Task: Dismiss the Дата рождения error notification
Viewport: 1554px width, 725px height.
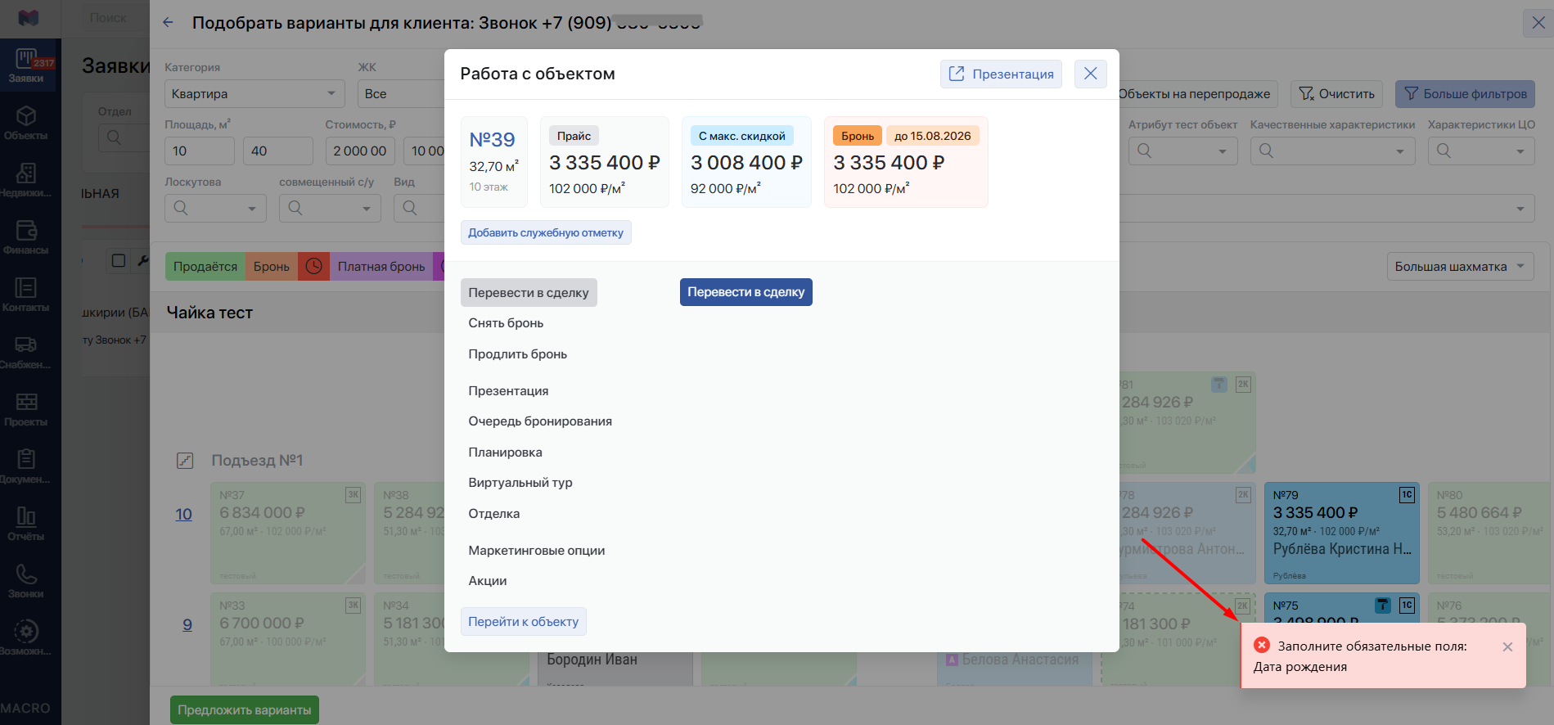Action: coord(1507,646)
